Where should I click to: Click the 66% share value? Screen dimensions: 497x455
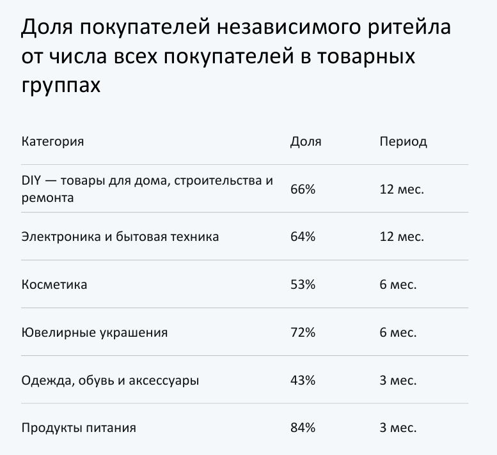pos(303,189)
